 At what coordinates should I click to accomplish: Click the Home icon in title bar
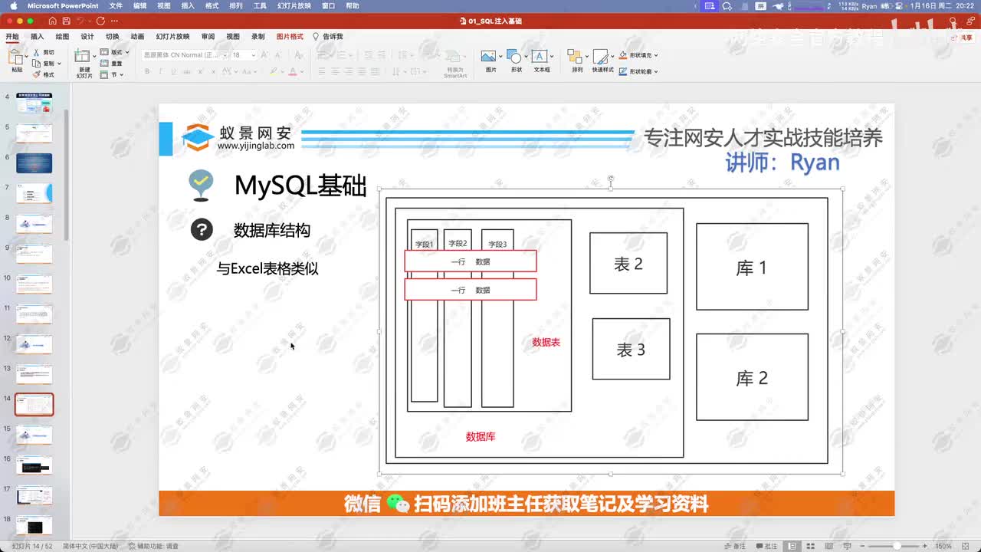(x=52, y=21)
